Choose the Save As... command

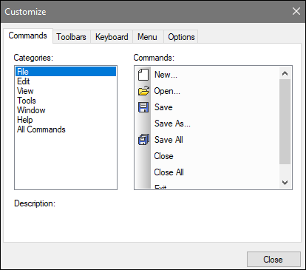172,124
